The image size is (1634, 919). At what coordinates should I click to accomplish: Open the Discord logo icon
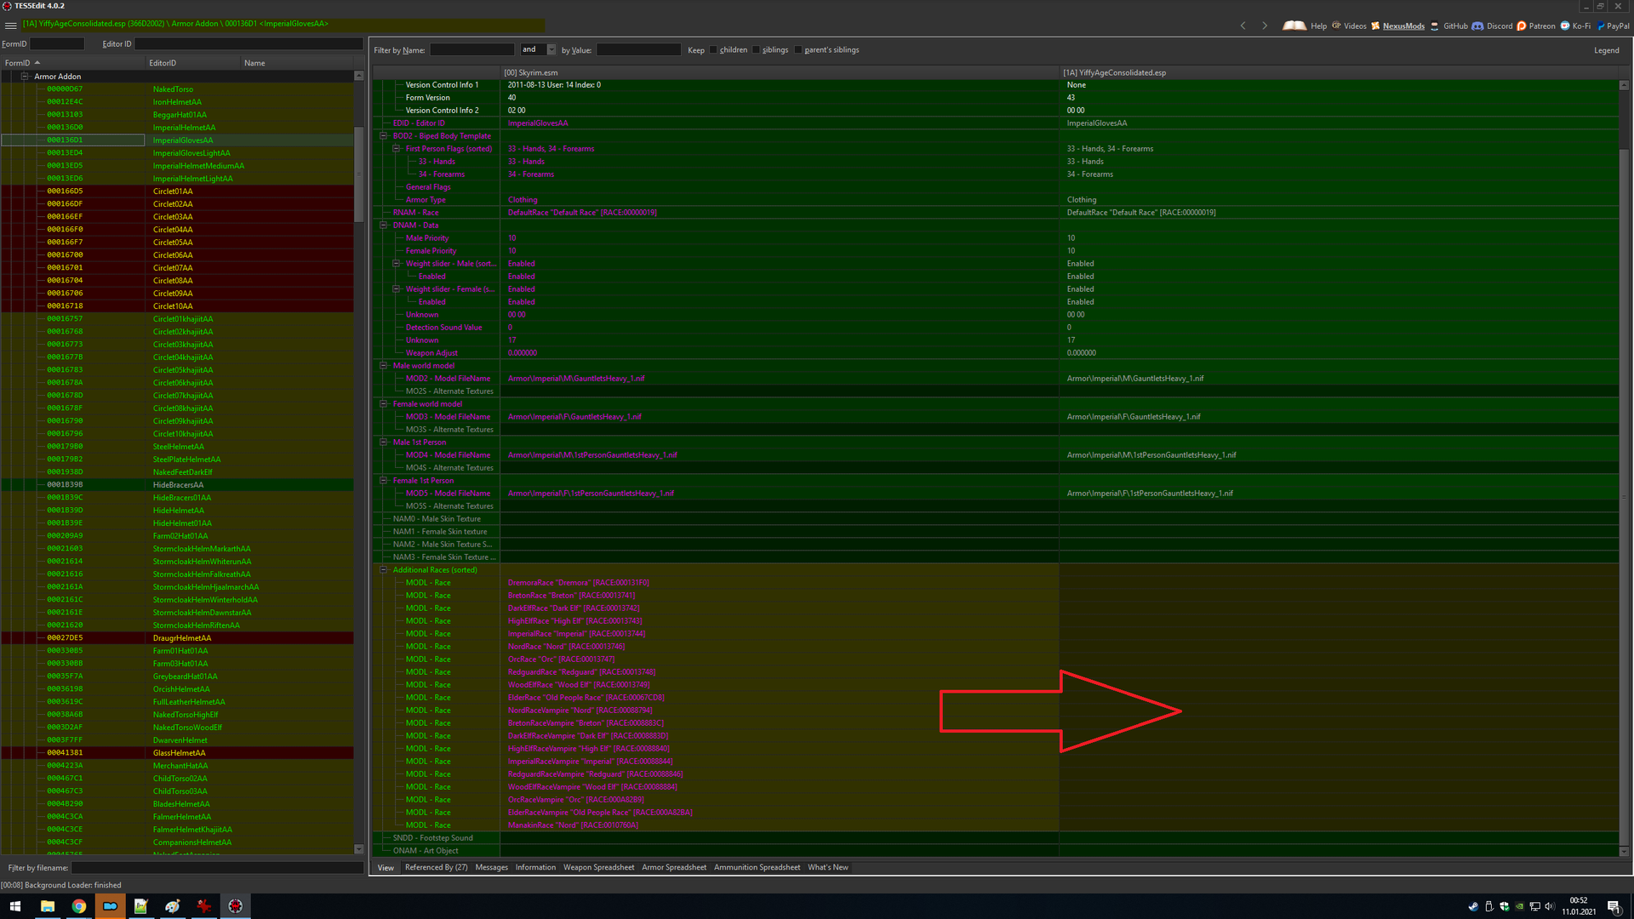click(1477, 26)
